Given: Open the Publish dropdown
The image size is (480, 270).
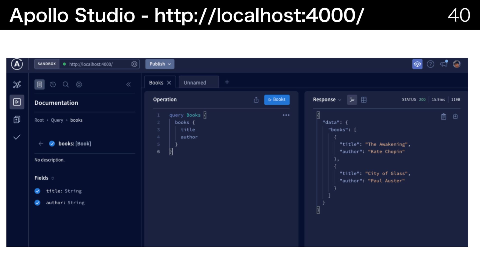Looking at the screenshot, I should click(x=160, y=64).
